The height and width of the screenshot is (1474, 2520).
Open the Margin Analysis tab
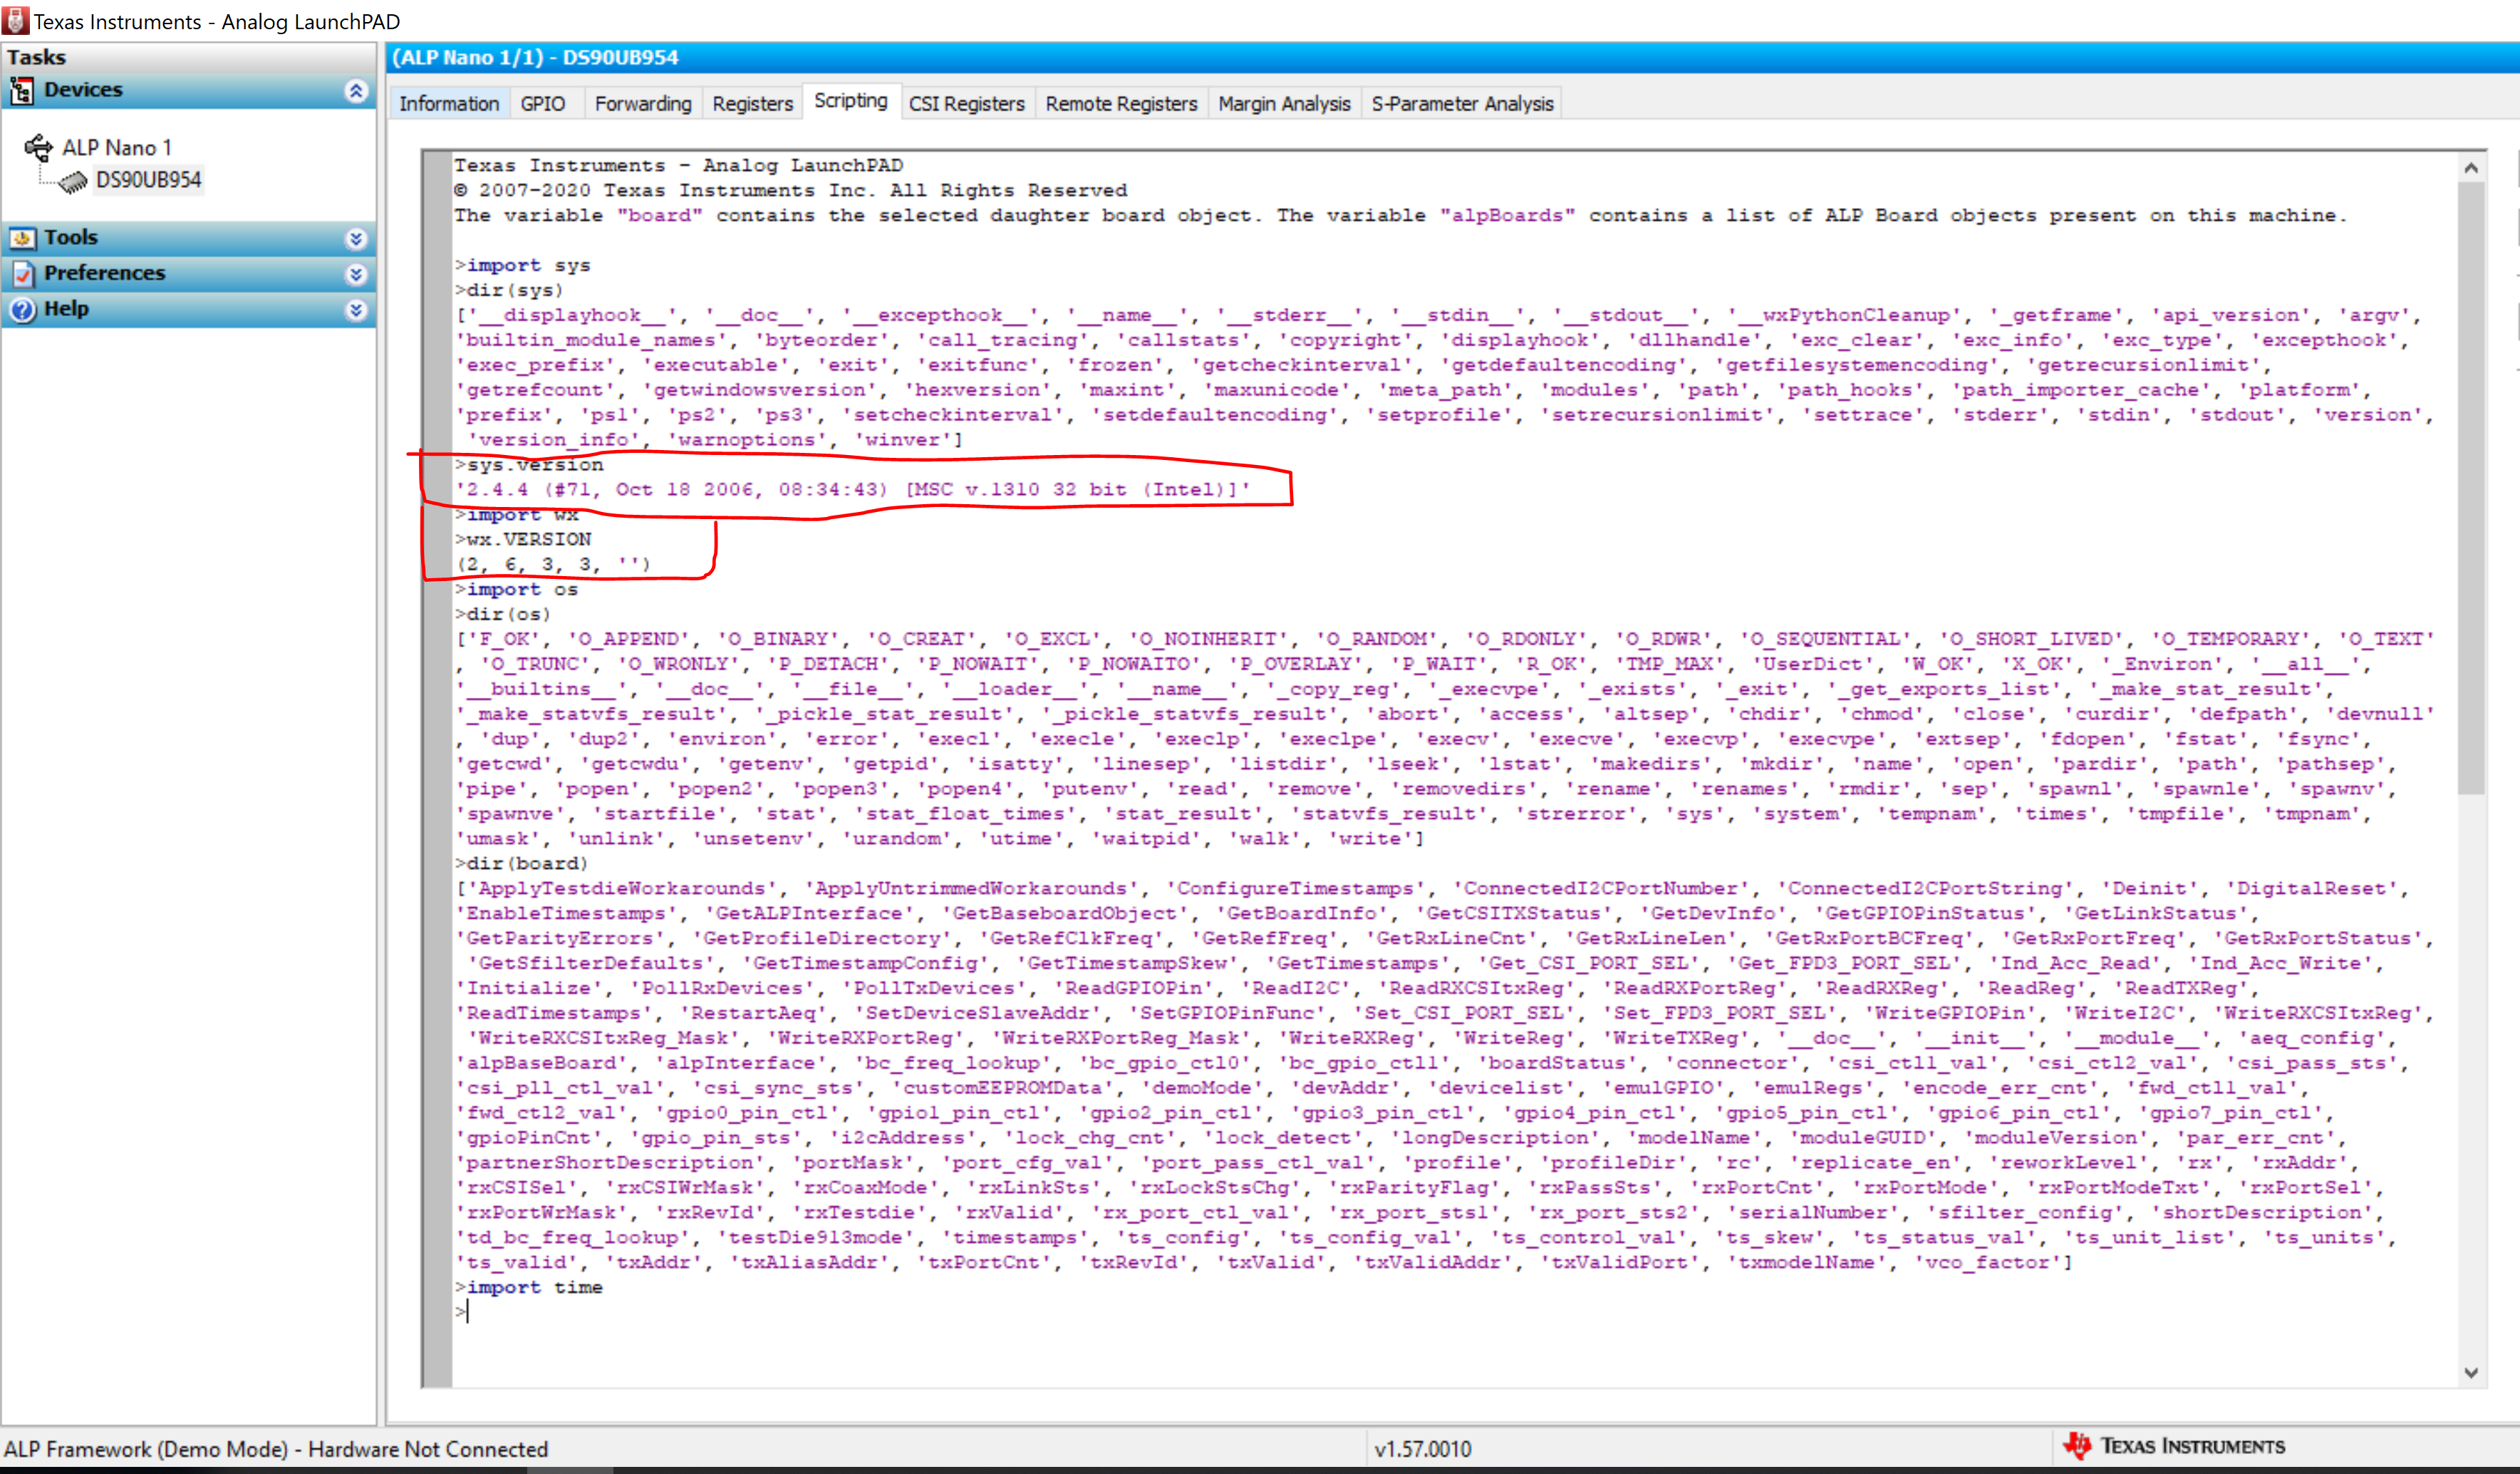coord(1283,104)
